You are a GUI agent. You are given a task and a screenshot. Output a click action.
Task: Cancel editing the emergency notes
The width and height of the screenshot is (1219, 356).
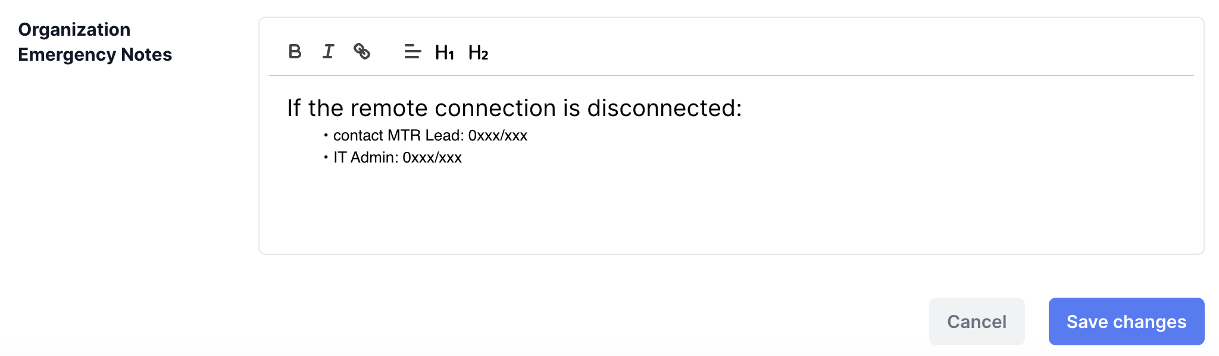point(977,321)
